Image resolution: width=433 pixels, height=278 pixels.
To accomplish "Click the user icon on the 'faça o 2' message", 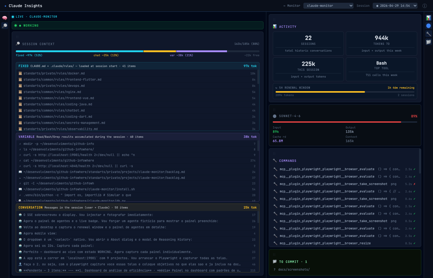I will click(20, 264).
